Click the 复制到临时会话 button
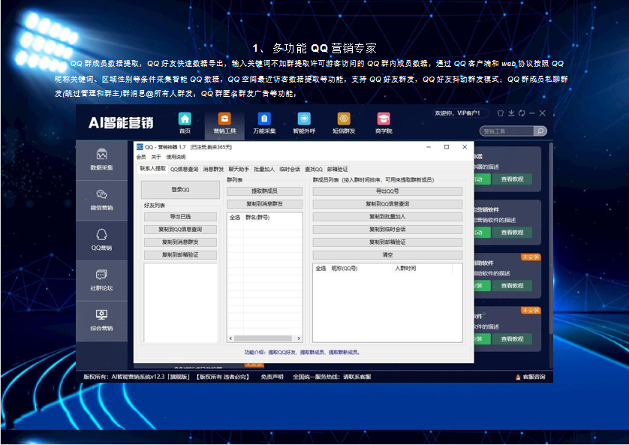The height and width of the screenshot is (445, 629). click(x=387, y=230)
